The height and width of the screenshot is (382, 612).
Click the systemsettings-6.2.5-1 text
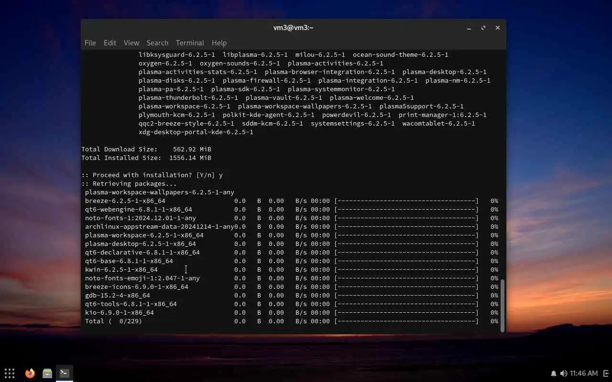[x=353, y=123]
